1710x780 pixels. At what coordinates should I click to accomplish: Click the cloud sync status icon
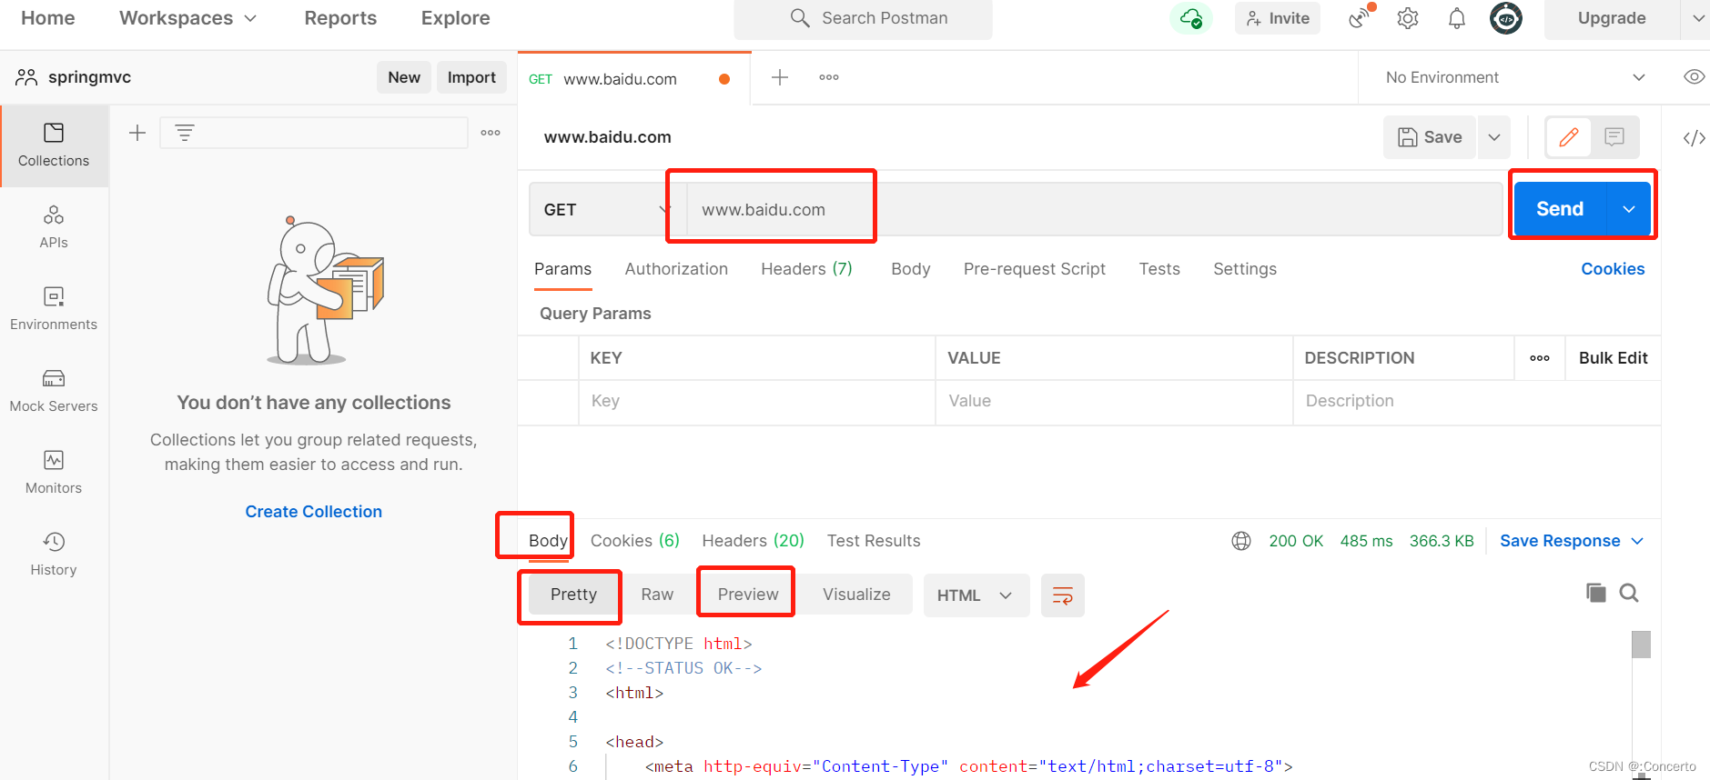(x=1191, y=18)
